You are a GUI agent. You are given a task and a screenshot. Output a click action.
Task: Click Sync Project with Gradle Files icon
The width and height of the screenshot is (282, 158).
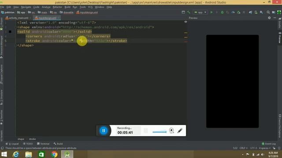pyautogui.click(x=250, y=12)
